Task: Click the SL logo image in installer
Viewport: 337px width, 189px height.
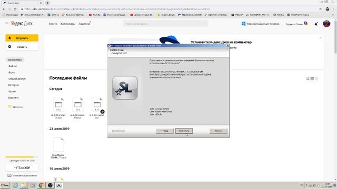Action: (x=125, y=88)
